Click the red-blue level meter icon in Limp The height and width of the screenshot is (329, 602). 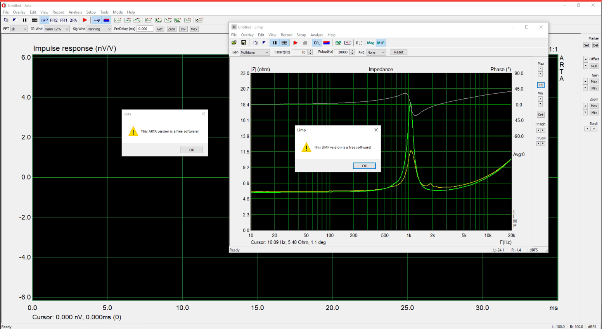[327, 43]
